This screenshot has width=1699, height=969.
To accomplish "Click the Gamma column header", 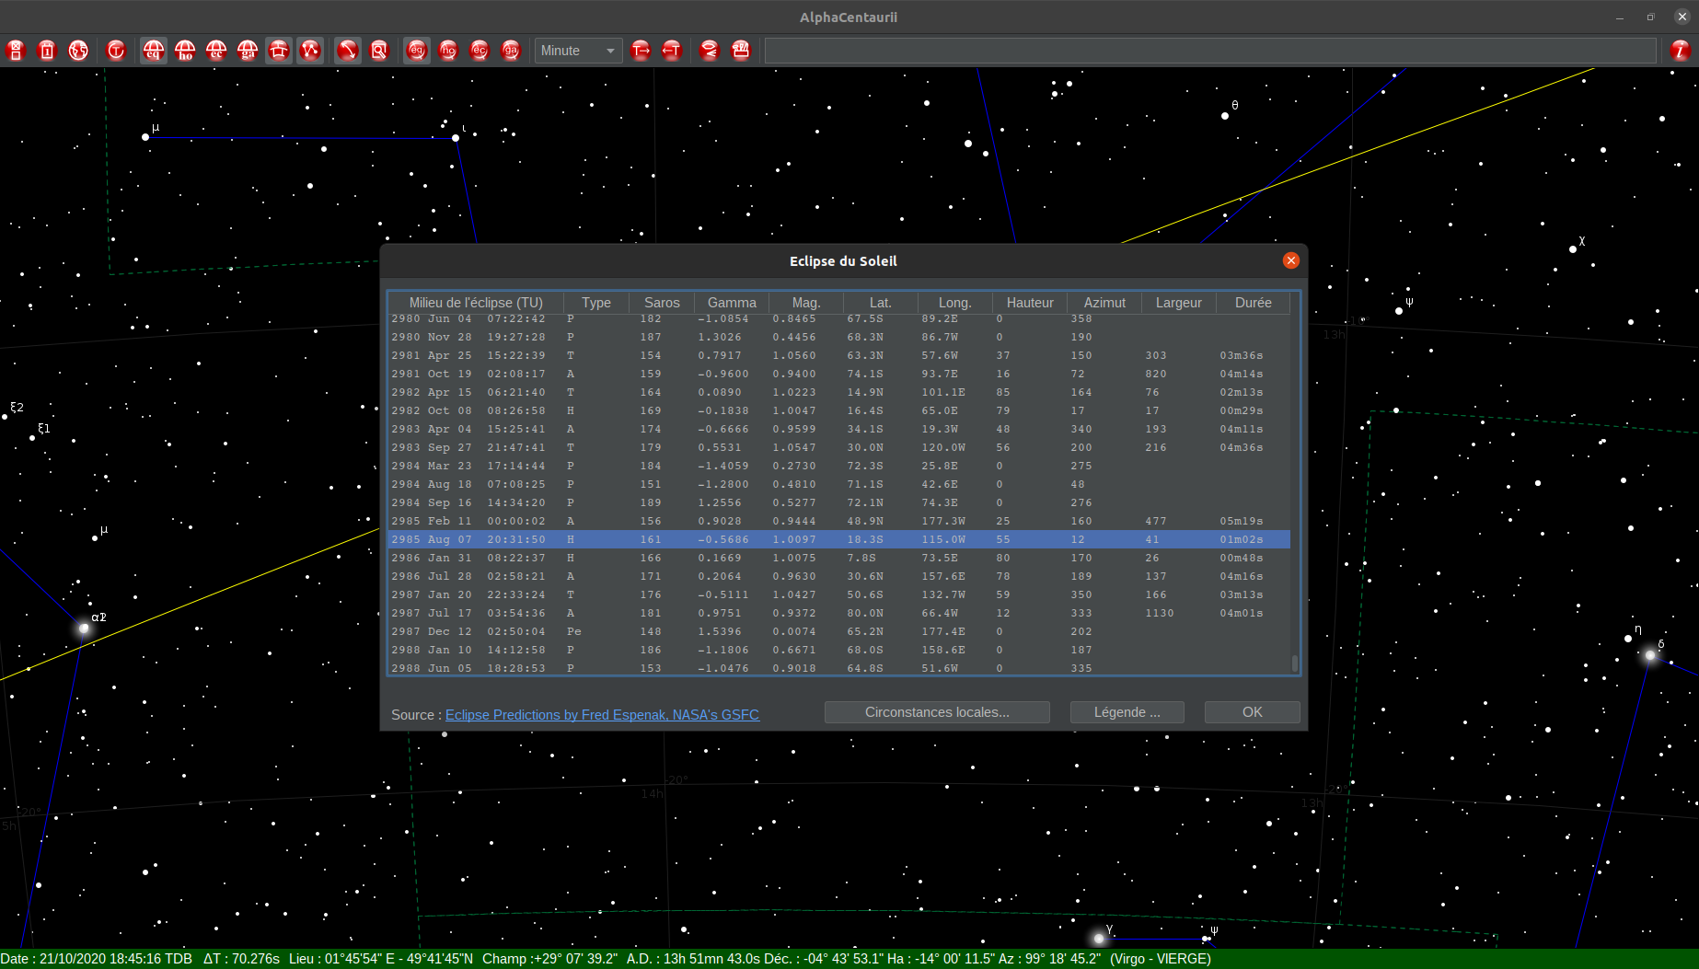I will point(732,303).
